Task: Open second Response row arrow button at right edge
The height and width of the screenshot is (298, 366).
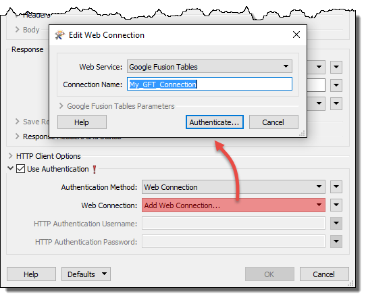Action: 336,85
